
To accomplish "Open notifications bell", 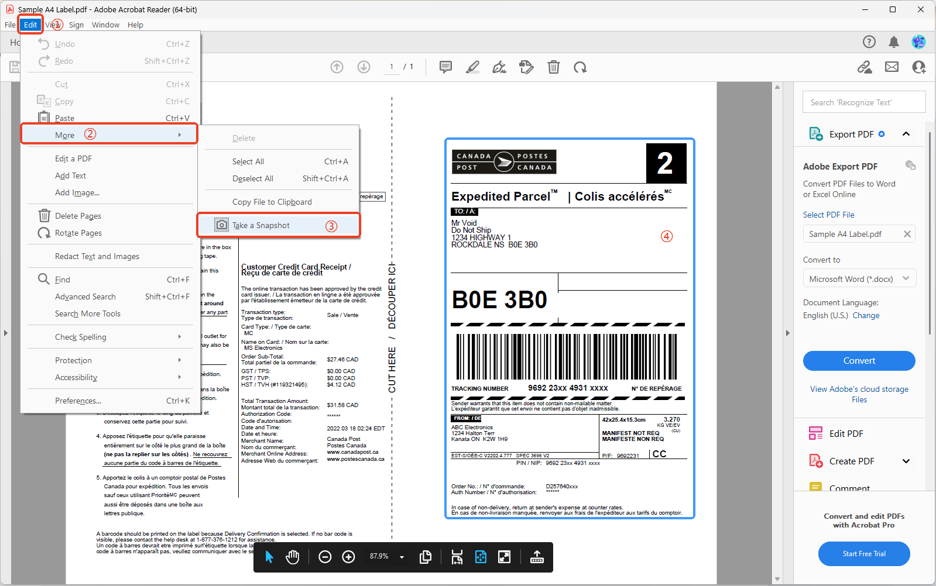I will (x=894, y=42).
